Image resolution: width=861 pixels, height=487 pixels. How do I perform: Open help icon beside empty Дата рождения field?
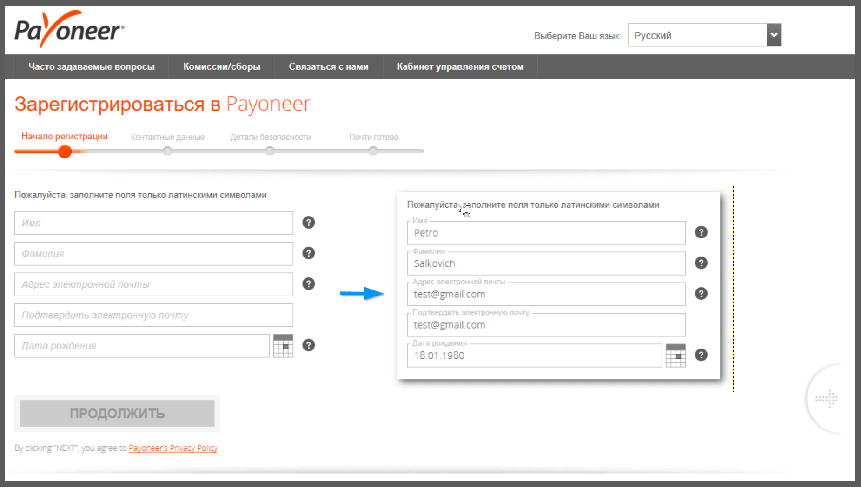click(x=309, y=345)
